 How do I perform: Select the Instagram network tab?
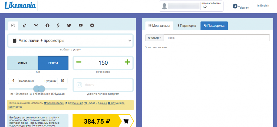[x=13, y=26]
